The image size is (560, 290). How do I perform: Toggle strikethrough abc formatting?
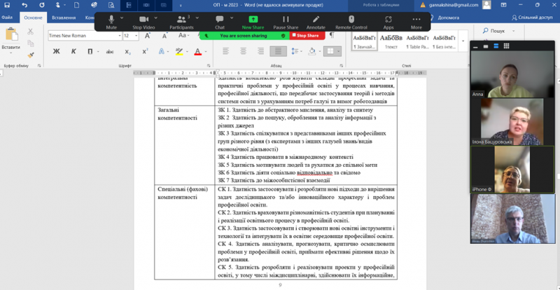point(110,52)
